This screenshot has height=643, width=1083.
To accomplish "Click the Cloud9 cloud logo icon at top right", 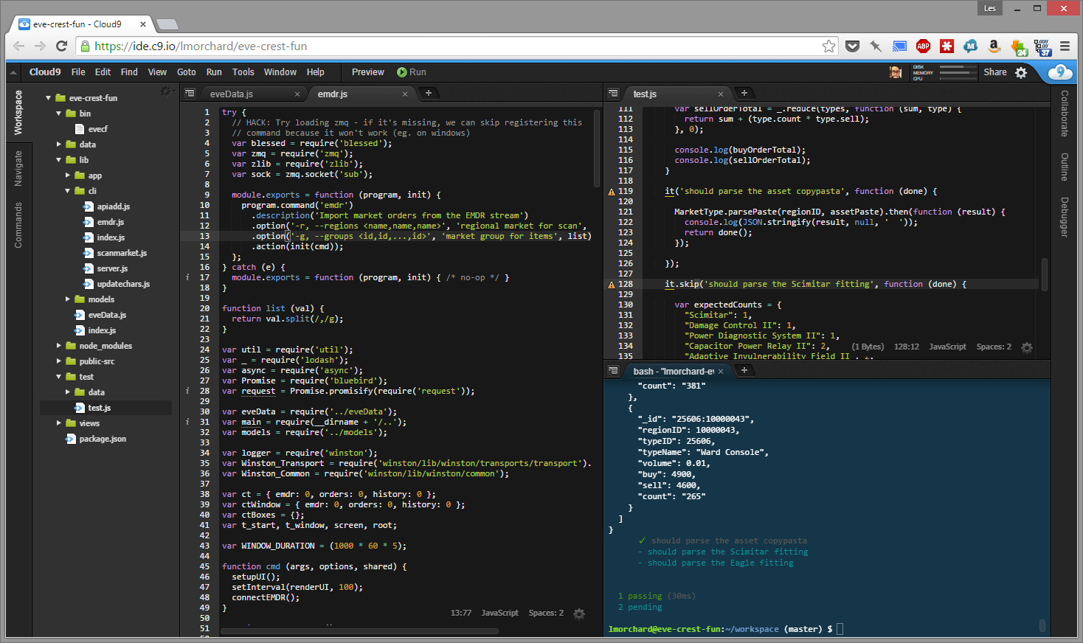I will 1060,72.
